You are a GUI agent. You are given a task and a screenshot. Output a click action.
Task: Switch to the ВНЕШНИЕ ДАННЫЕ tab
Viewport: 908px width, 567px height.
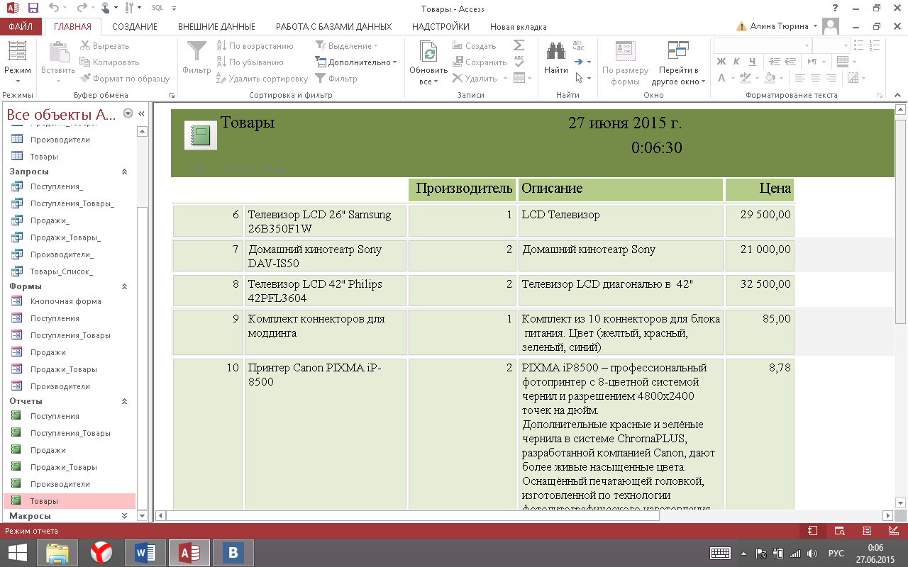point(216,27)
